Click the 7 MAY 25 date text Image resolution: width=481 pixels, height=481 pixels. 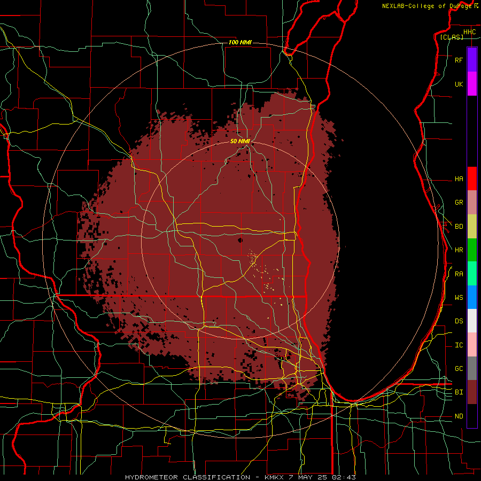(x=308, y=477)
